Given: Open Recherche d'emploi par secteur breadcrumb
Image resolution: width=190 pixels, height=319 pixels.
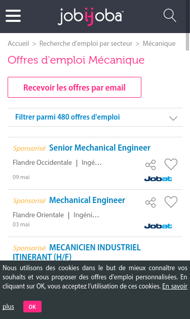Looking at the screenshot, I should point(86,43).
